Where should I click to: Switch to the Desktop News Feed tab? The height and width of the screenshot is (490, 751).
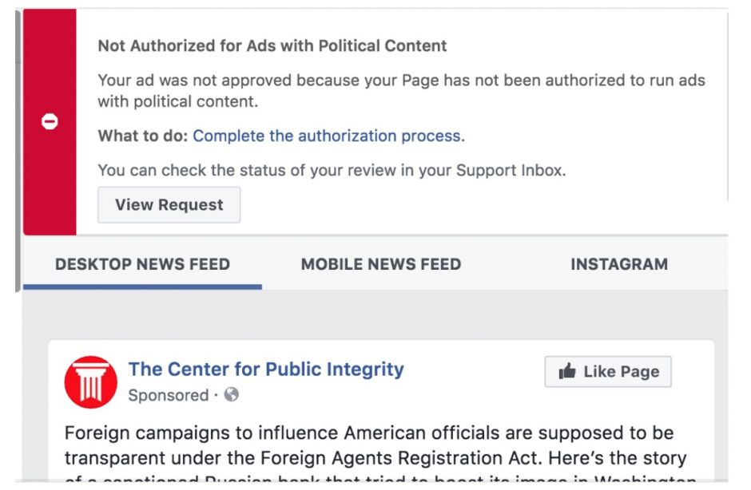[142, 264]
